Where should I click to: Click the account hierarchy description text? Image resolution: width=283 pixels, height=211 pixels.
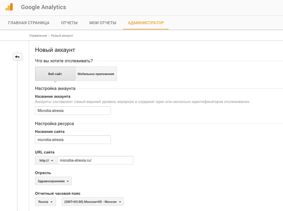[x=142, y=102]
